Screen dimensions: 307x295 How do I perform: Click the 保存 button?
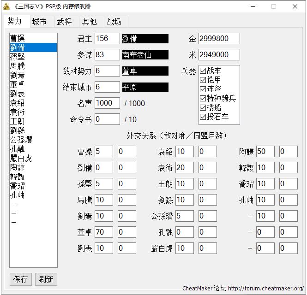coord(21,279)
